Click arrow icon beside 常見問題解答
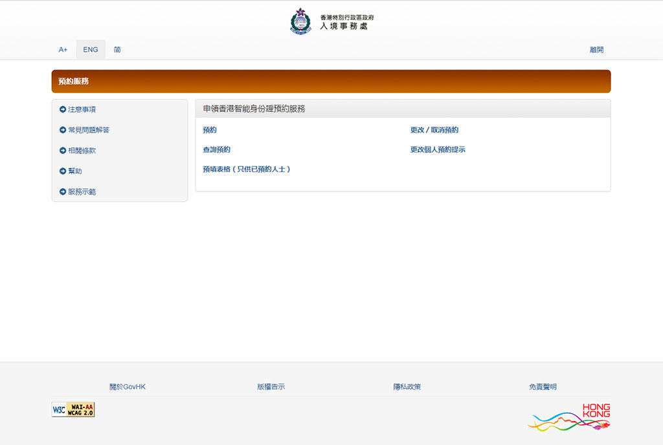This screenshot has width=663, height=445. 63,130
